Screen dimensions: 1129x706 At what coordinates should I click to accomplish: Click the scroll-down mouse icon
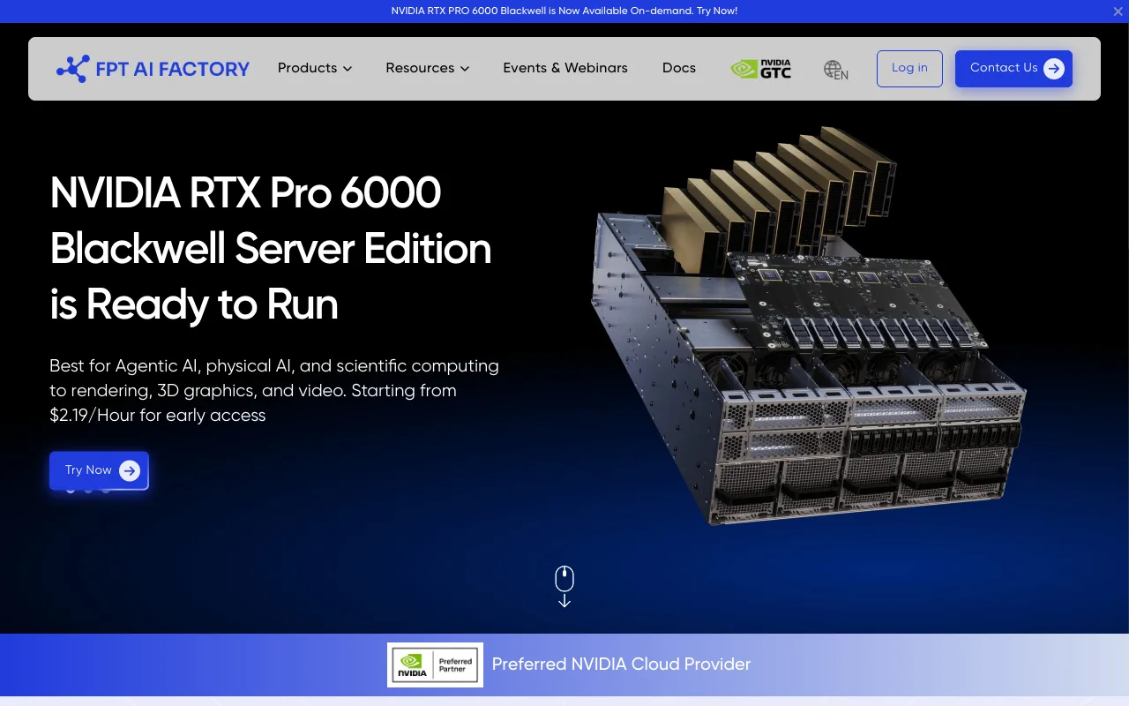(564, 586)
